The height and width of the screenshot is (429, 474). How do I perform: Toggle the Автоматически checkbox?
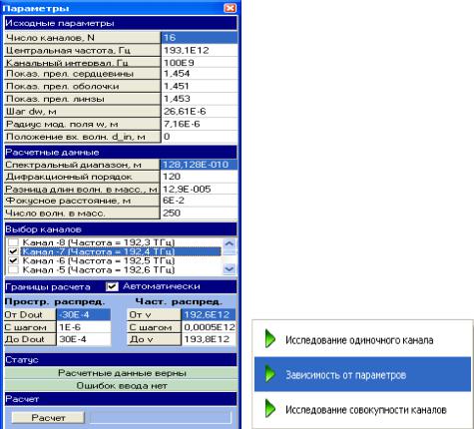112,286
